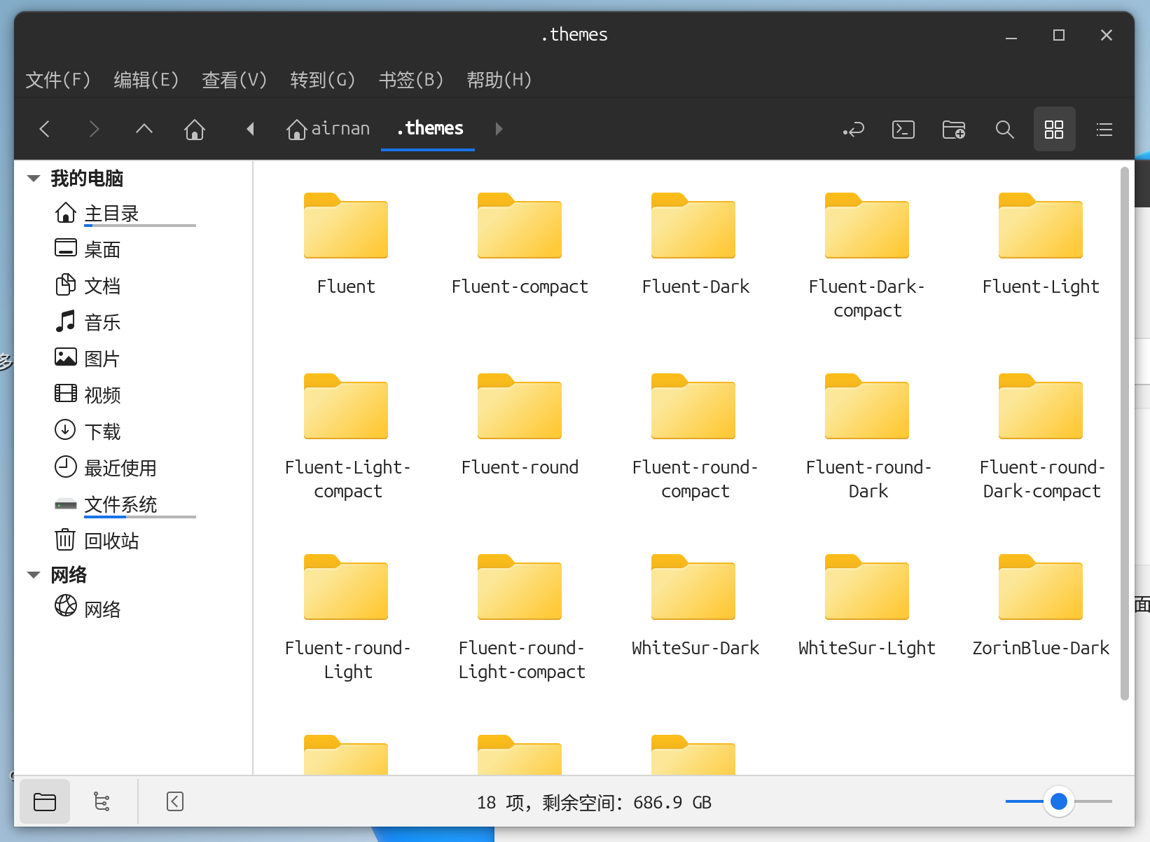This screenshot has height=842, width=1150.
Task: Switch to icon grid view
Action: [1054, 130]
